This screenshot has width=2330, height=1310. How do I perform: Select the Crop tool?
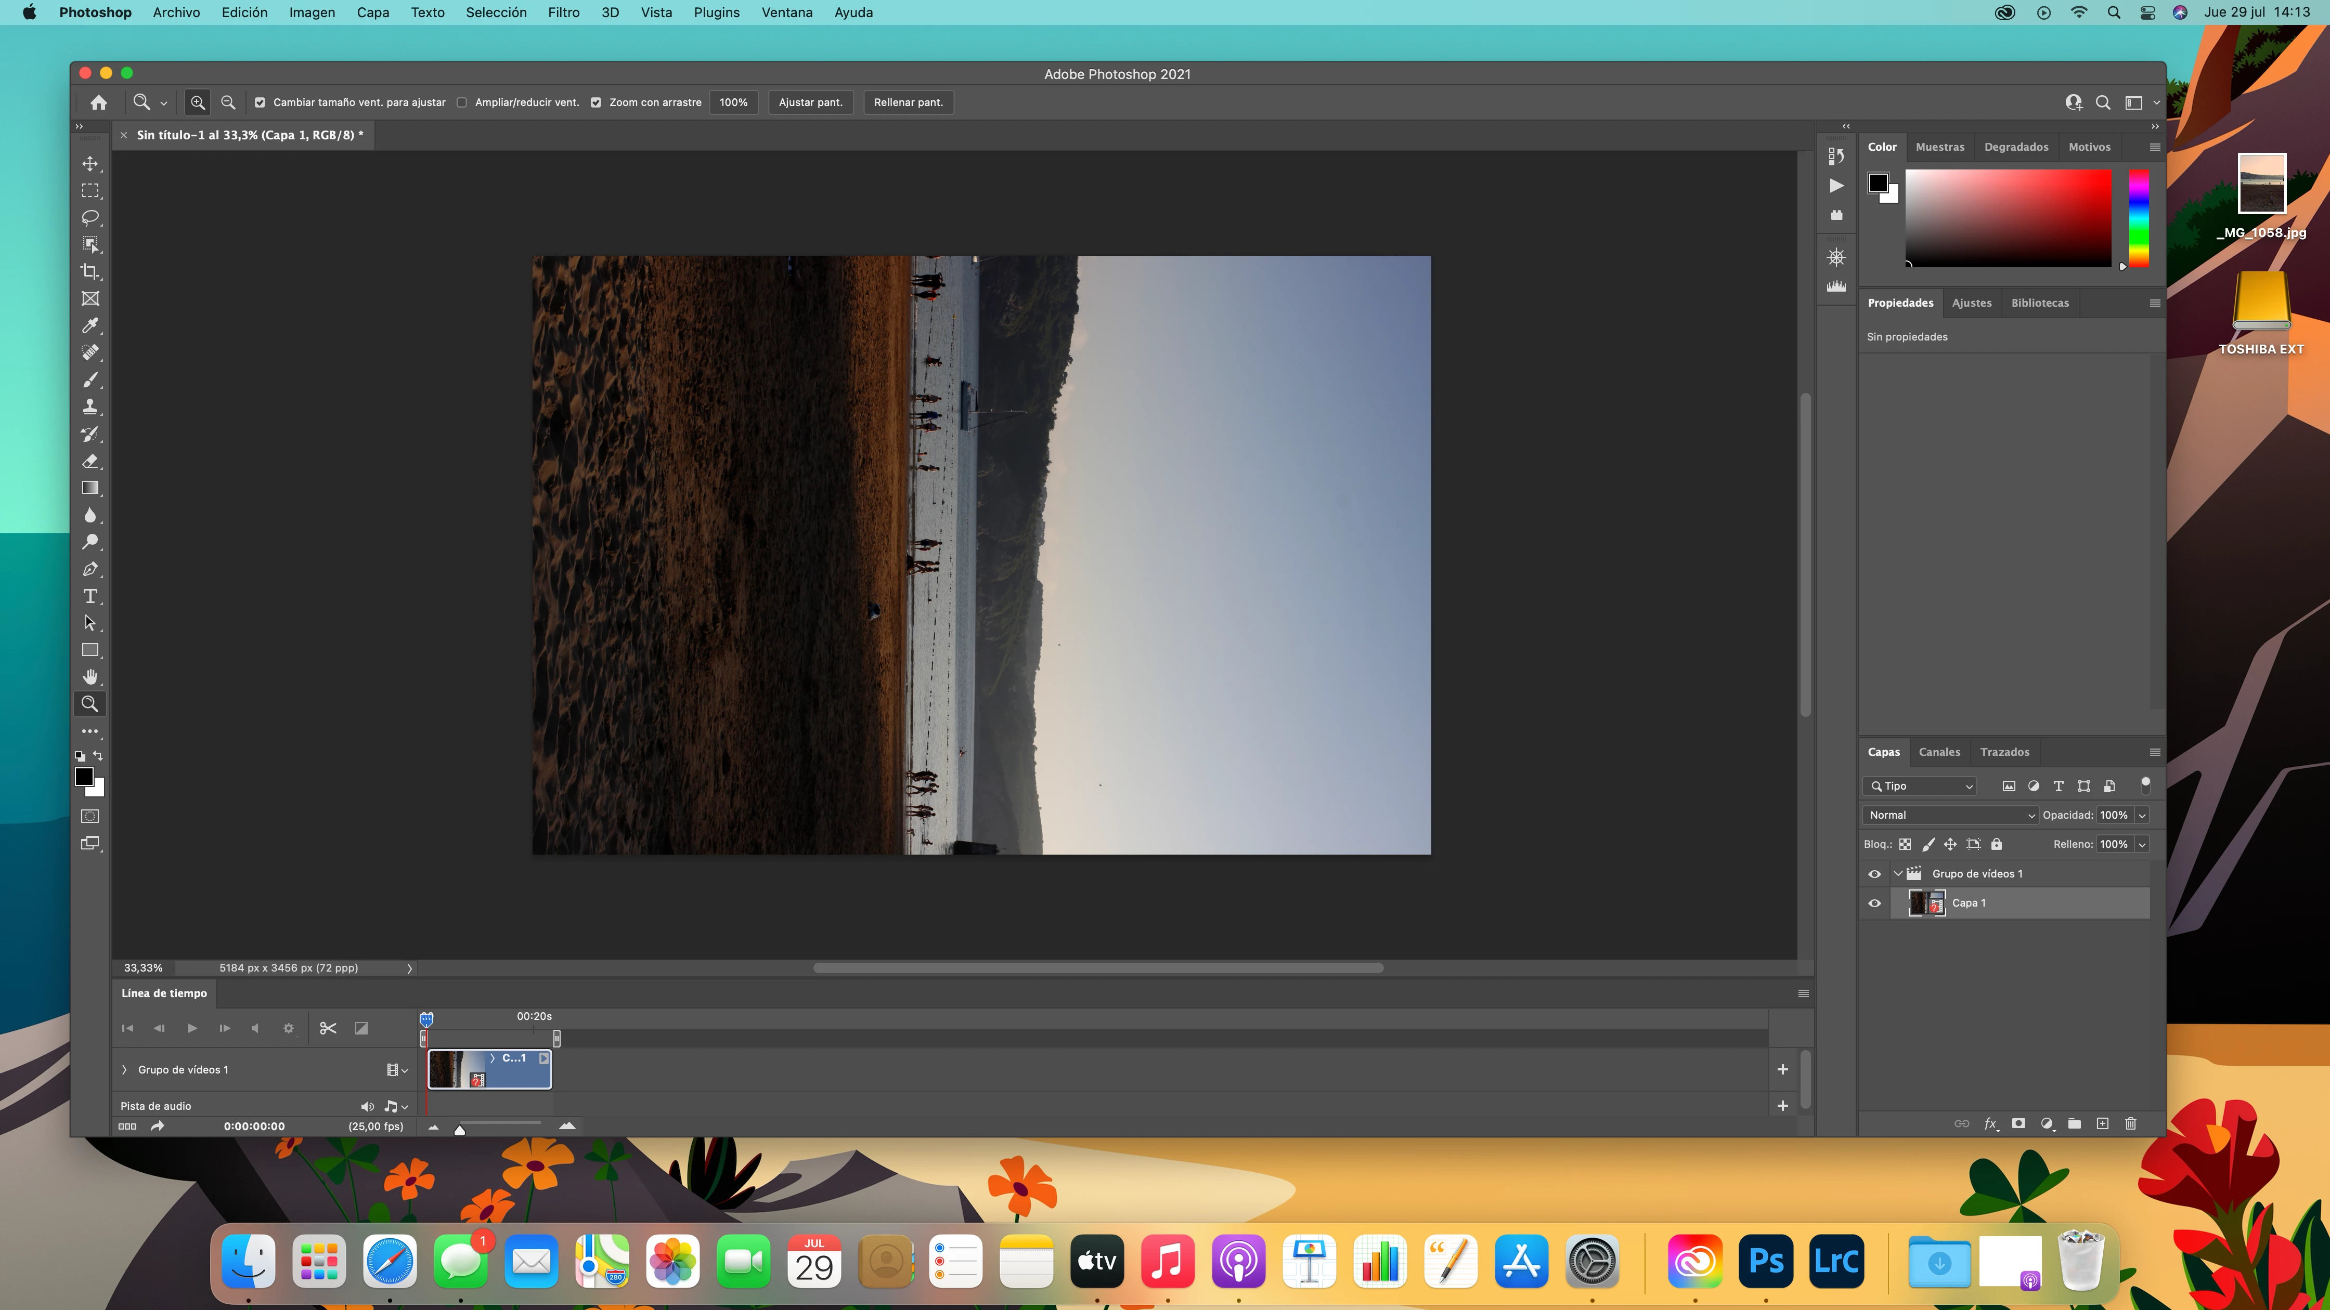pos(89,271)
